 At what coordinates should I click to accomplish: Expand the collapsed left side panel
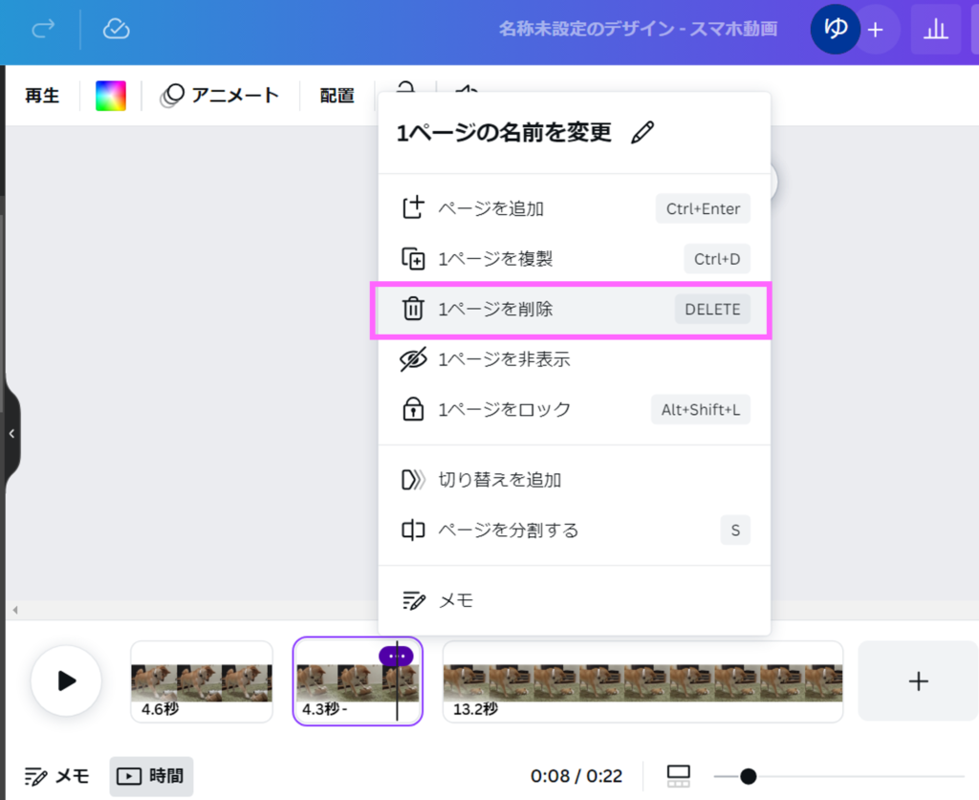11,434
